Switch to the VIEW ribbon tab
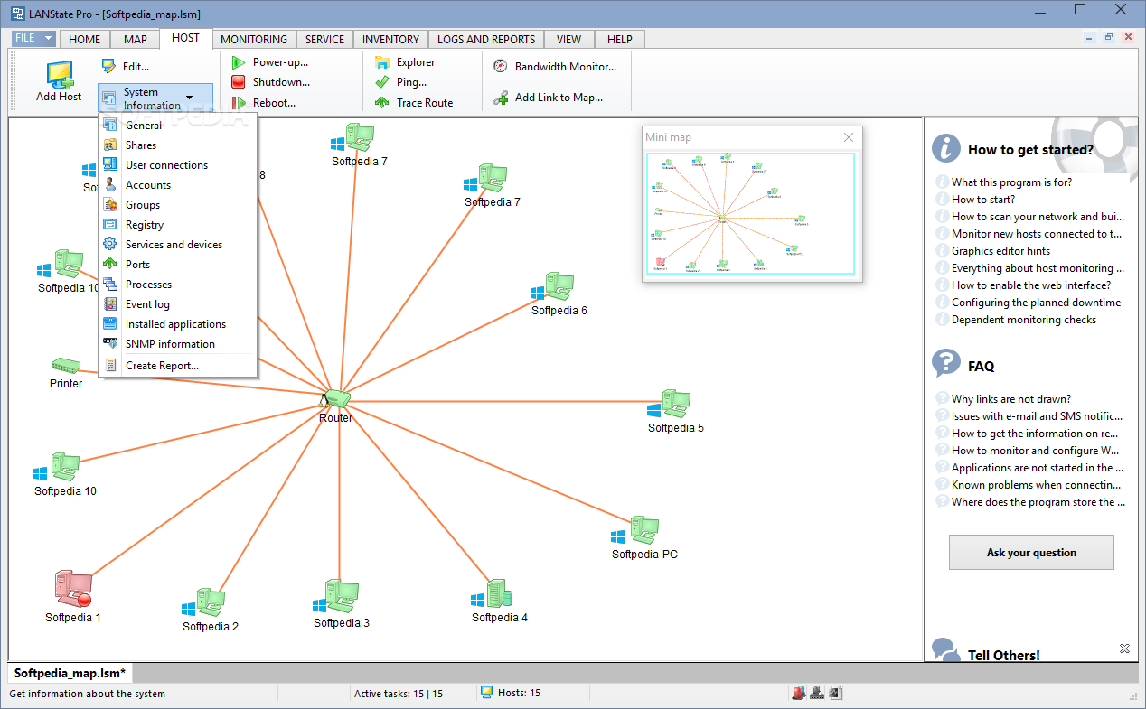The height and width of the screenshot is (709, 1146). [x=569, y=39]
